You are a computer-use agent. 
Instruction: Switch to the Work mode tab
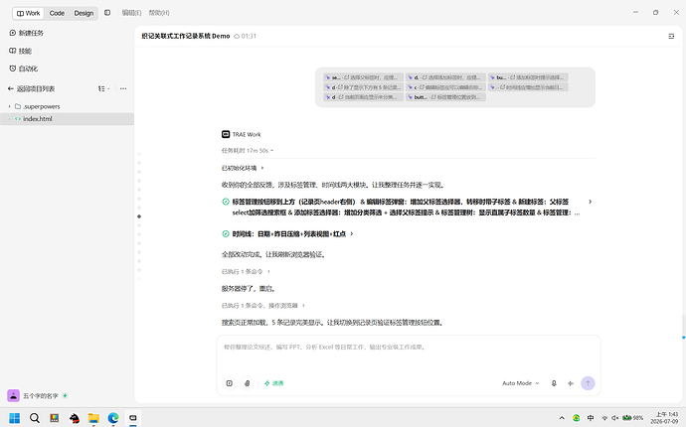click(x=28, y=13)
